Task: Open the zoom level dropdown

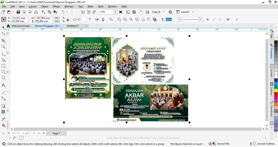Action: (x=115, y=12)
